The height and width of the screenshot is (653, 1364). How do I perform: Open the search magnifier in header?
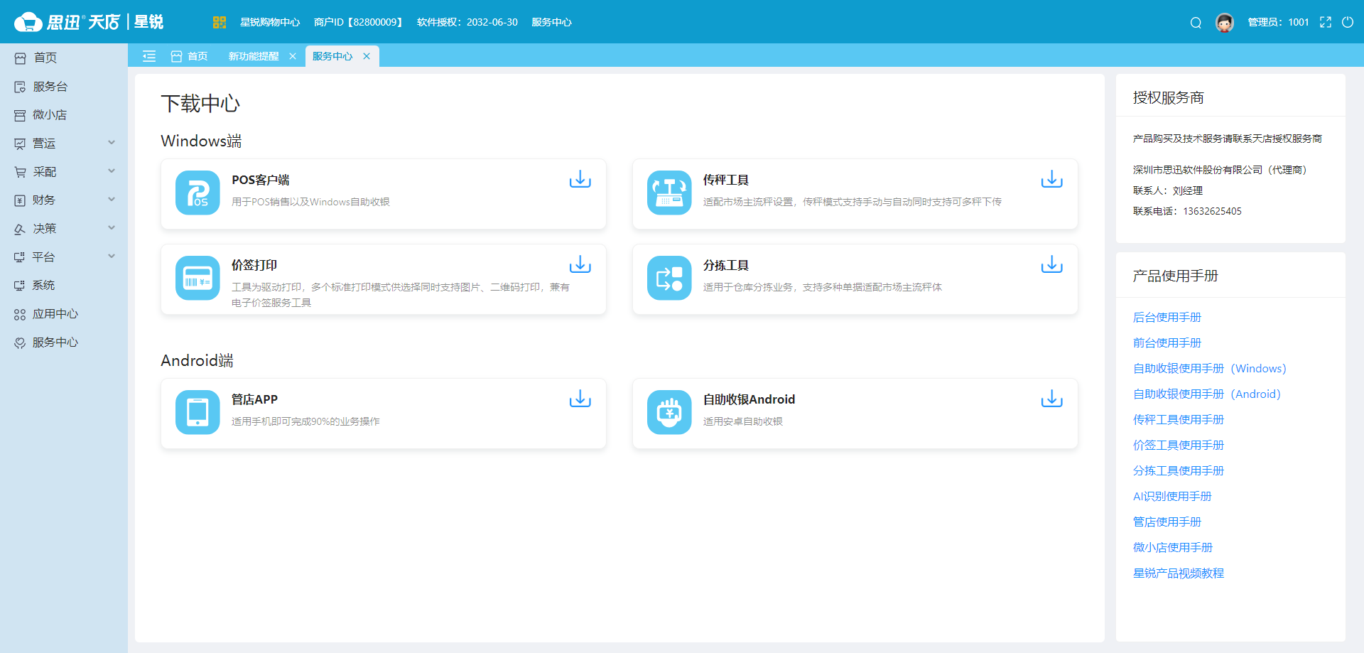1196,23
